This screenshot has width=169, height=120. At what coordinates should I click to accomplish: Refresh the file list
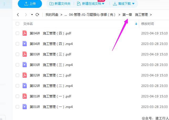(37, 14)
